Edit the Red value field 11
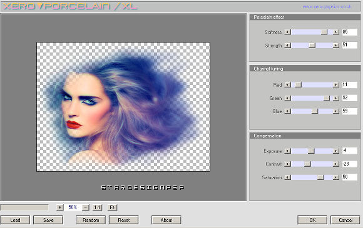 (x=350, y=85)
